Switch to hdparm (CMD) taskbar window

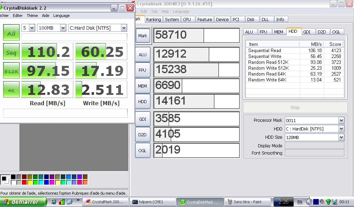click(153, 202)
